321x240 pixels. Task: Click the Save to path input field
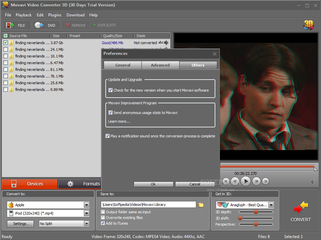tap(148, 205)
